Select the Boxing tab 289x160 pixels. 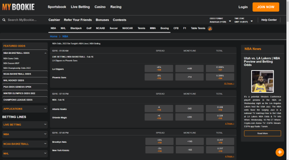(x=164, y=28)
